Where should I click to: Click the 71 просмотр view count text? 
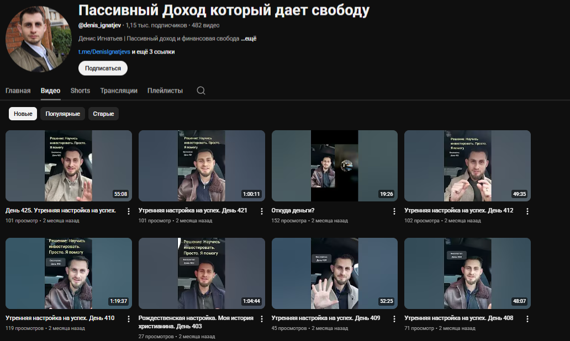[x=419, y=328]
